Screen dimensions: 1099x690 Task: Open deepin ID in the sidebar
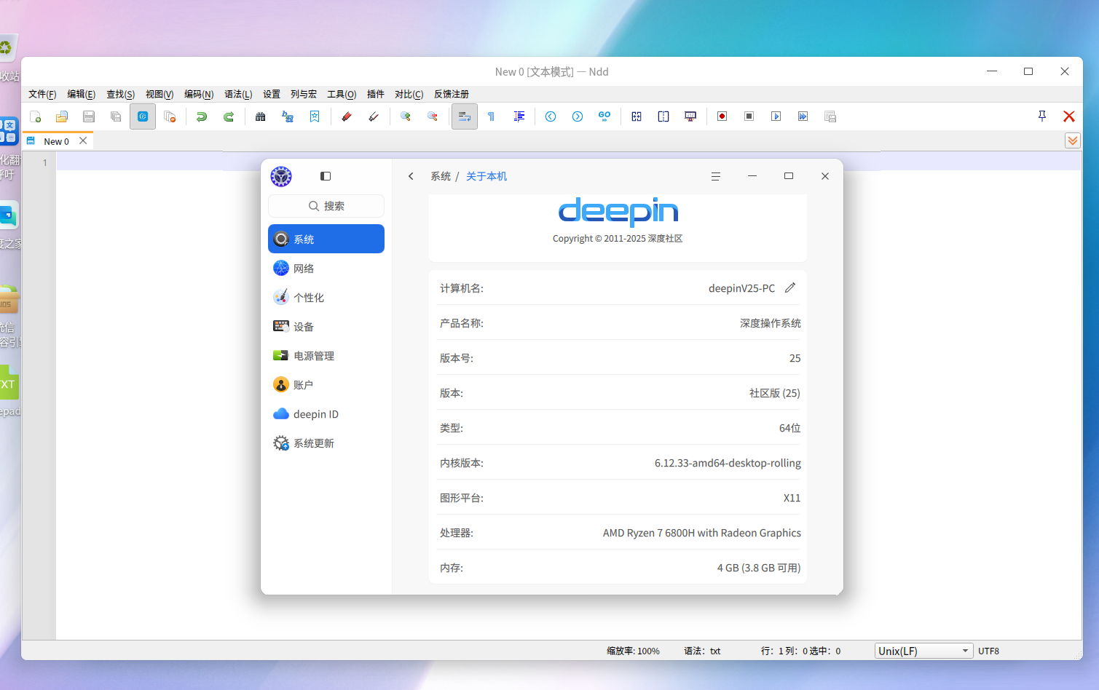(x=326, y=413)
